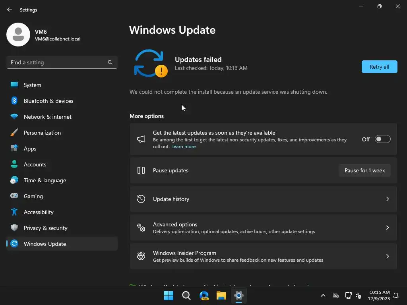Expand Windows Insider Program chevron
The height and width of the screenshot is (305, 407).
click(388, 256)
